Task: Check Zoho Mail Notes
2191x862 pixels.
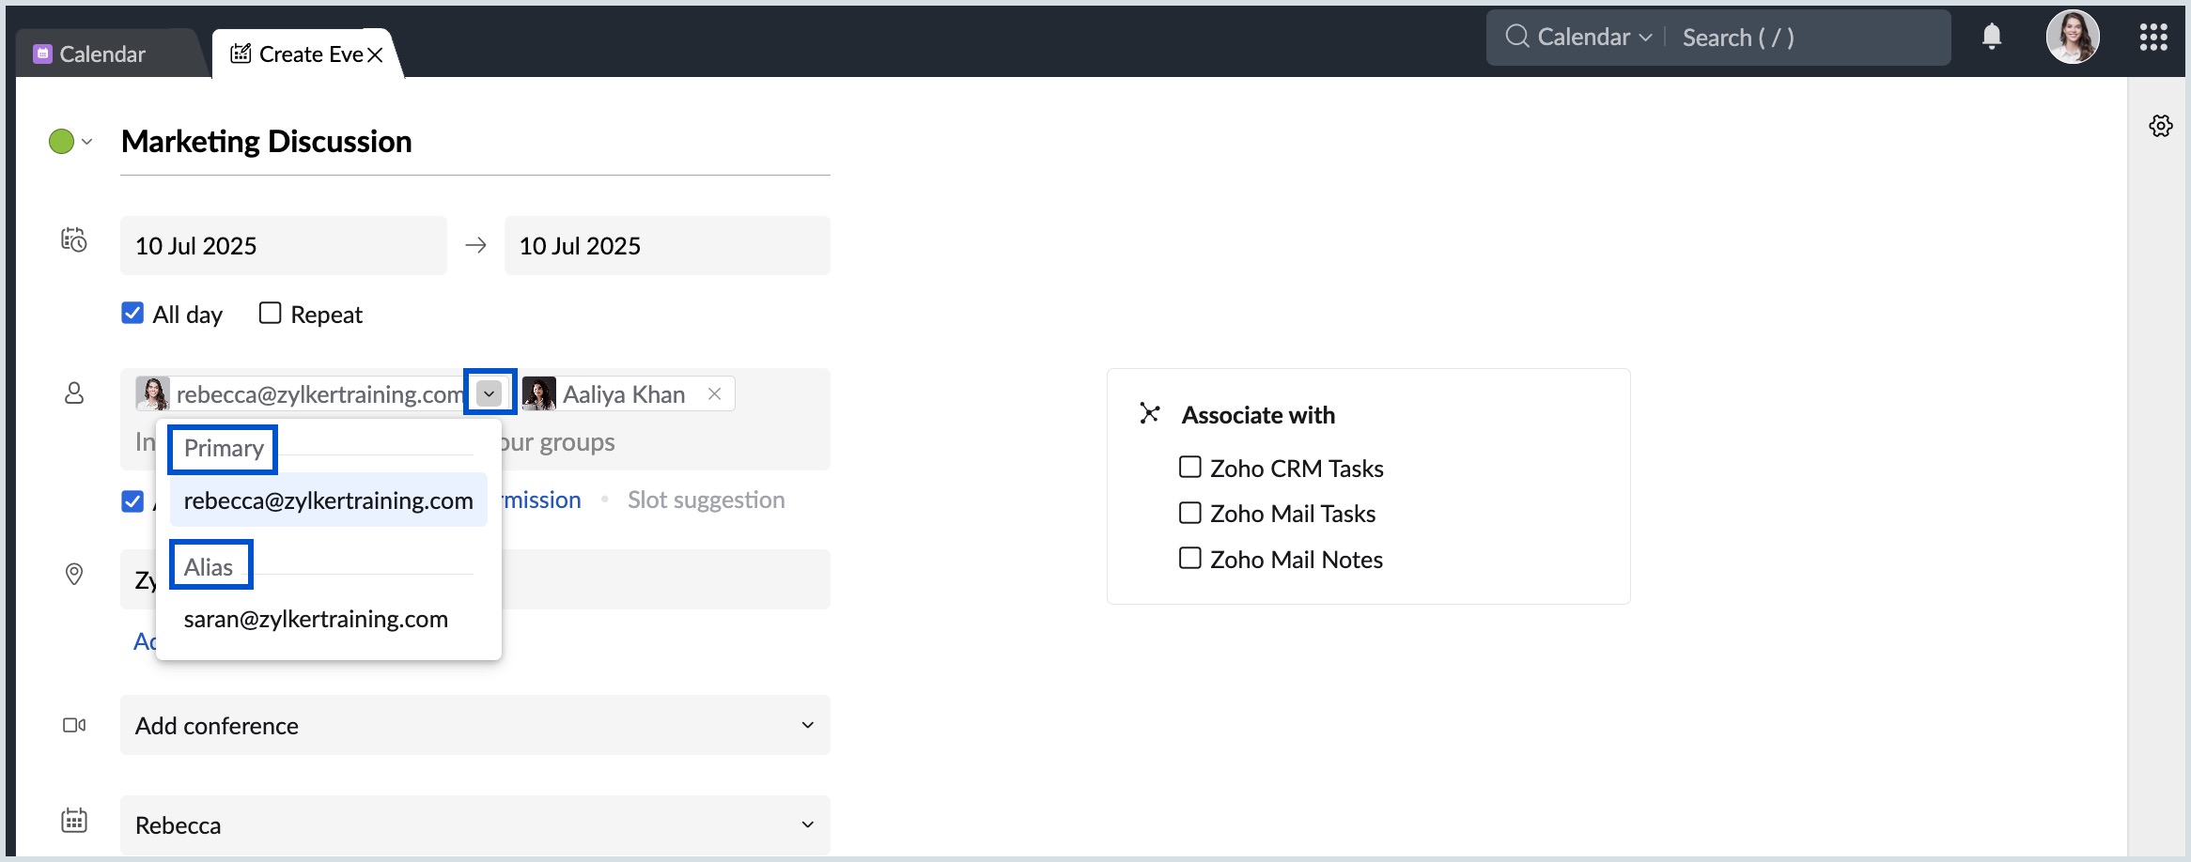Action: [x=1189, y=558]
